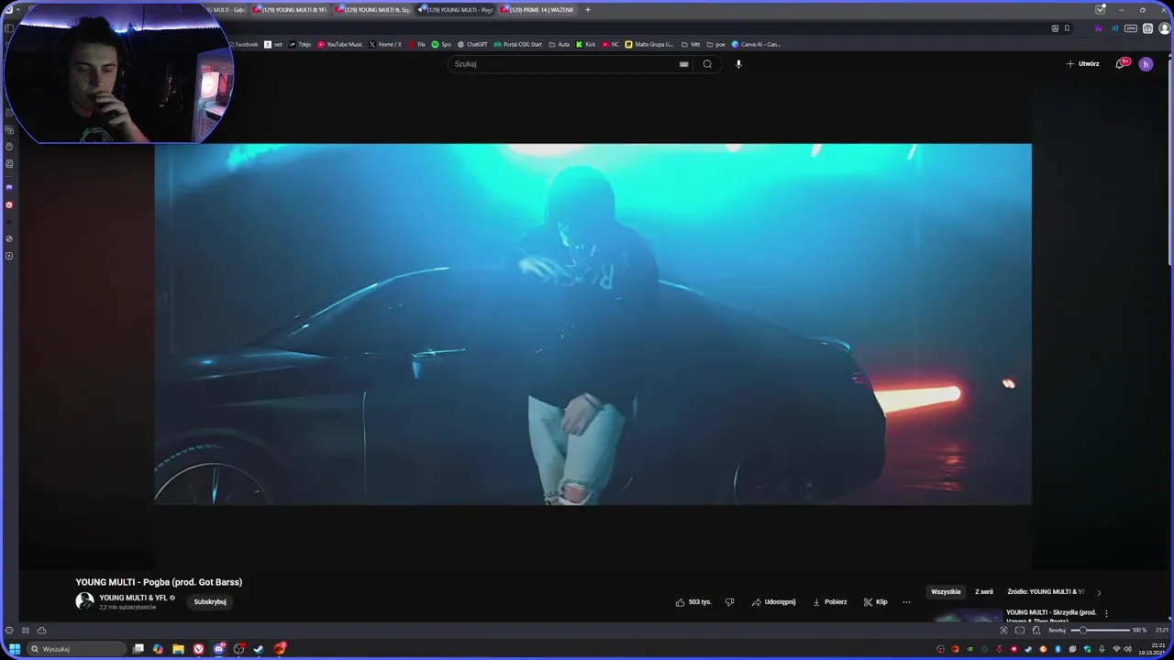Open Vivaldi browser taskbar icon
The height and width of the screenshot is (660, 1174).
coord(198,649)
